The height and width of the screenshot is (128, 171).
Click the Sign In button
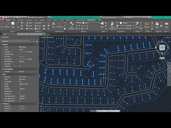129,17
